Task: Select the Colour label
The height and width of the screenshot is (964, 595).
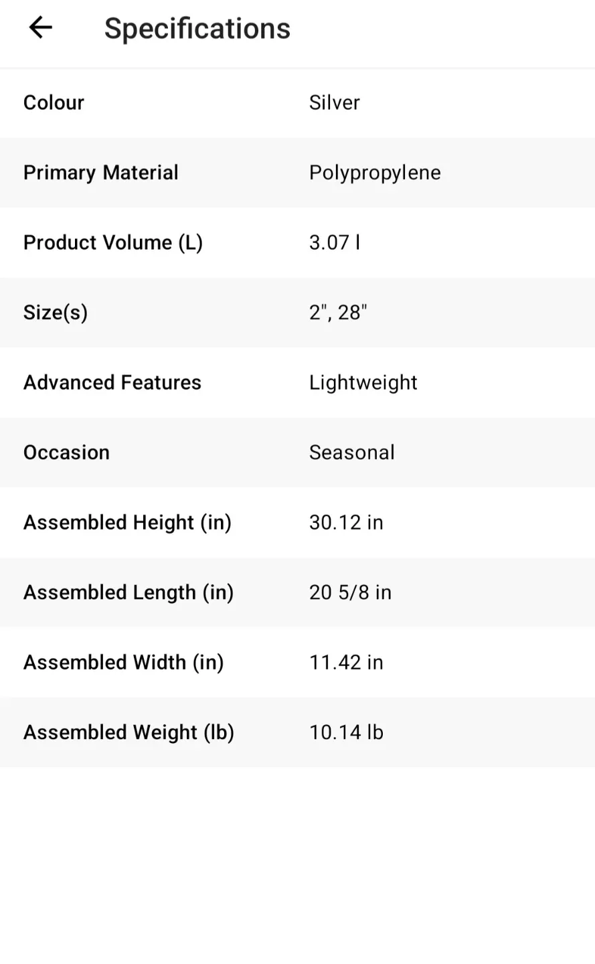Action: [54, 102]
